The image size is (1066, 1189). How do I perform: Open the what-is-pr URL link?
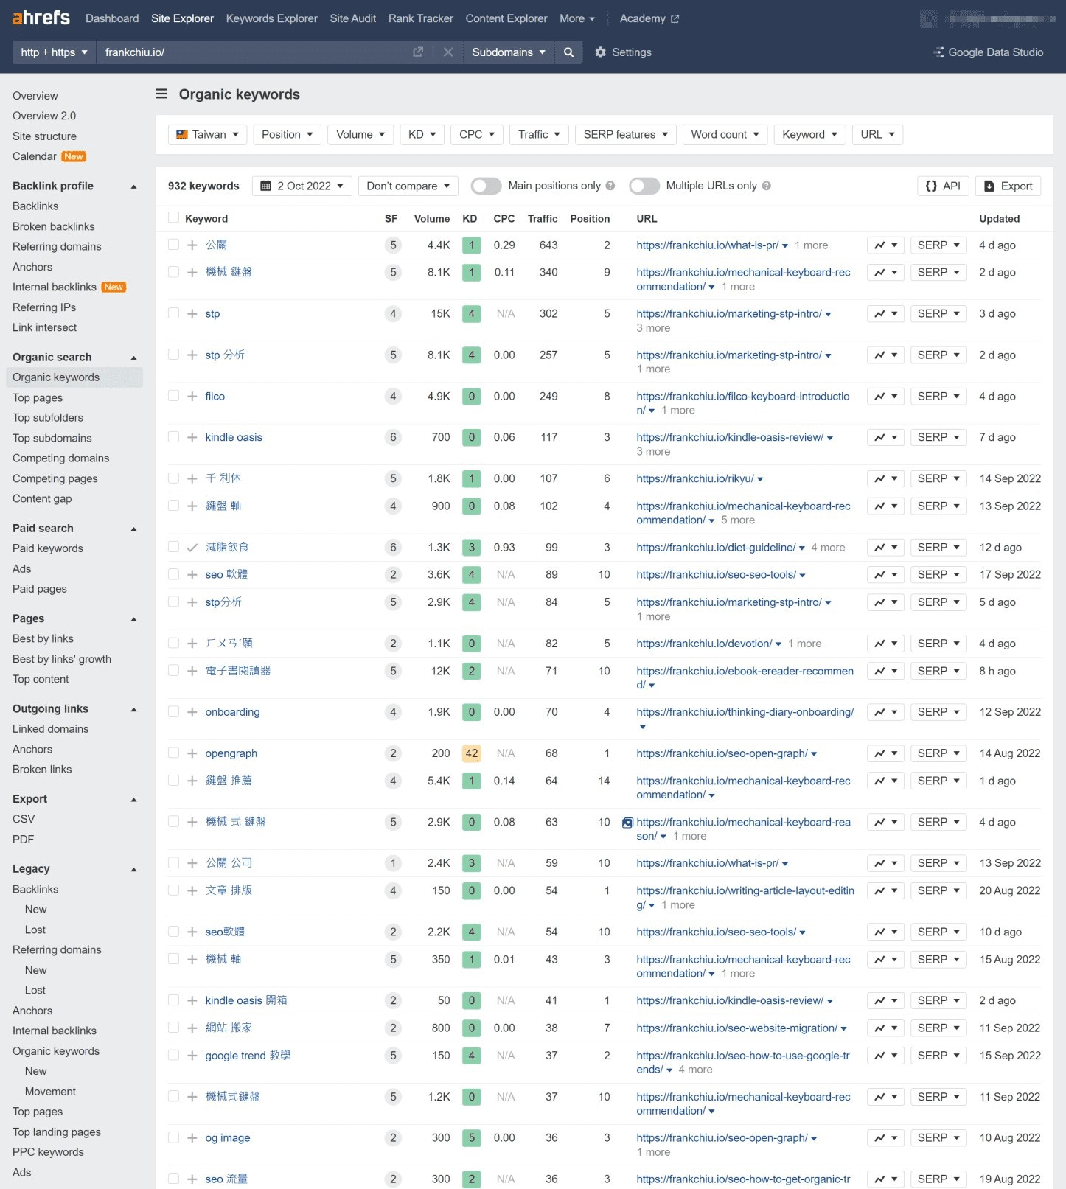(x=707, y=245)
